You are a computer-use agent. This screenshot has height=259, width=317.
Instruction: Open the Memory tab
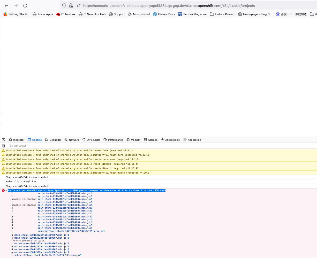[x=133, y=140]
